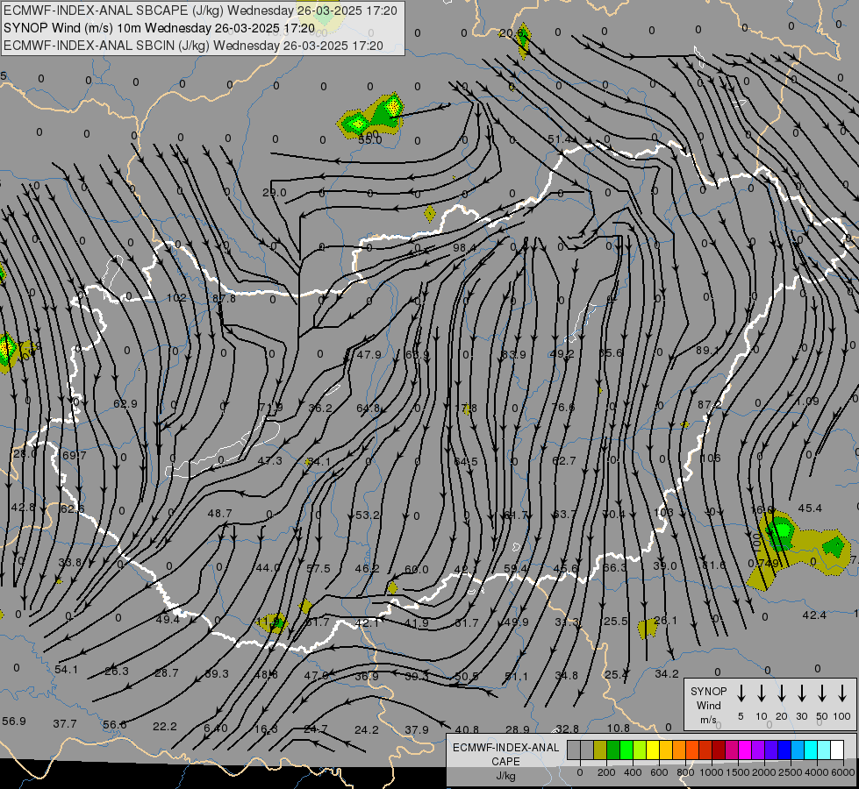The image size is (859, 789).
Task: Click the map value 98.4
Action: pos(464,248)
